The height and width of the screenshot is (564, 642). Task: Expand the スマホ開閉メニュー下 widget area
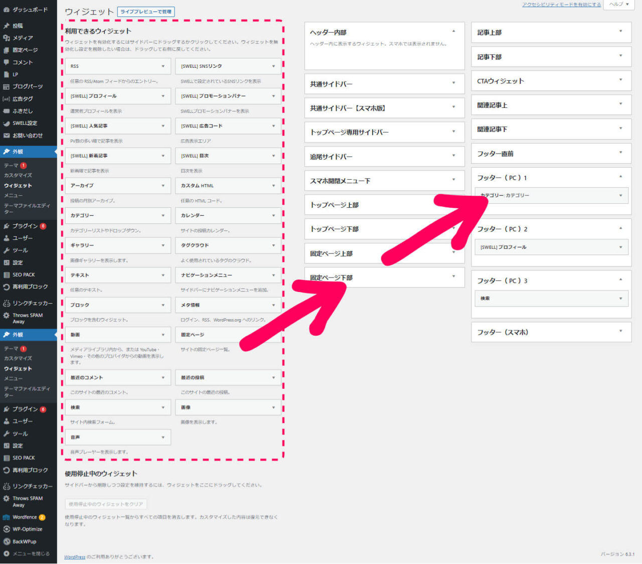pyautogui.click(x=454, y=180)
